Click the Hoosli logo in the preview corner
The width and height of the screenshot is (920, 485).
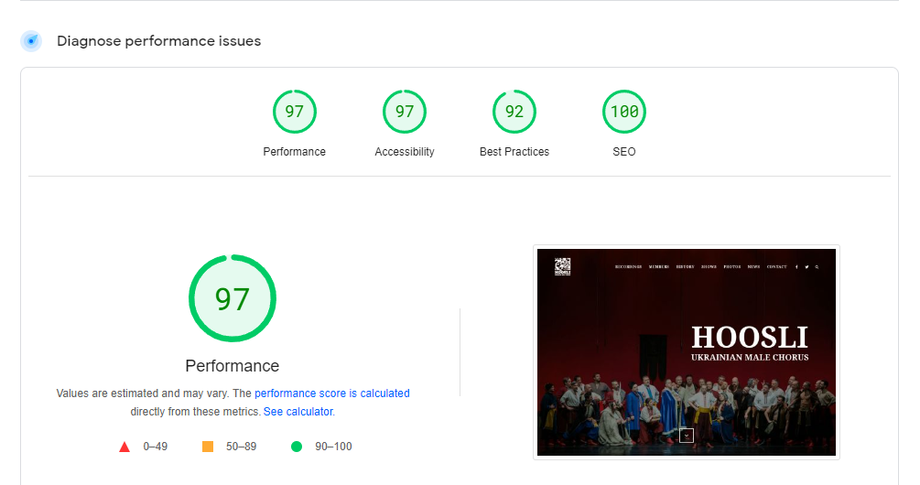(562, 266)
